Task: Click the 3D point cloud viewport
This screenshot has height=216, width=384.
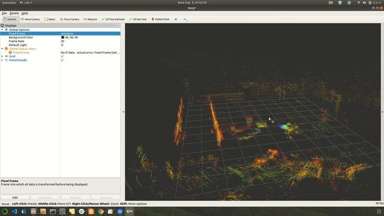Action: (253, 112)
